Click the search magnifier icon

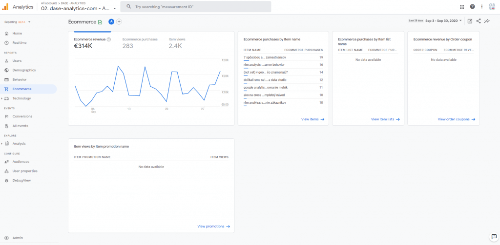[x=128, y=7]
